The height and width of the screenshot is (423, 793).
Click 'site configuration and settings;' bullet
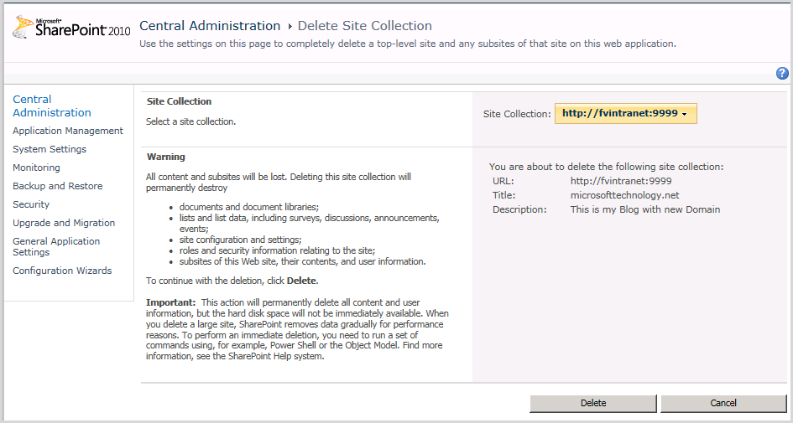point(240,240)
